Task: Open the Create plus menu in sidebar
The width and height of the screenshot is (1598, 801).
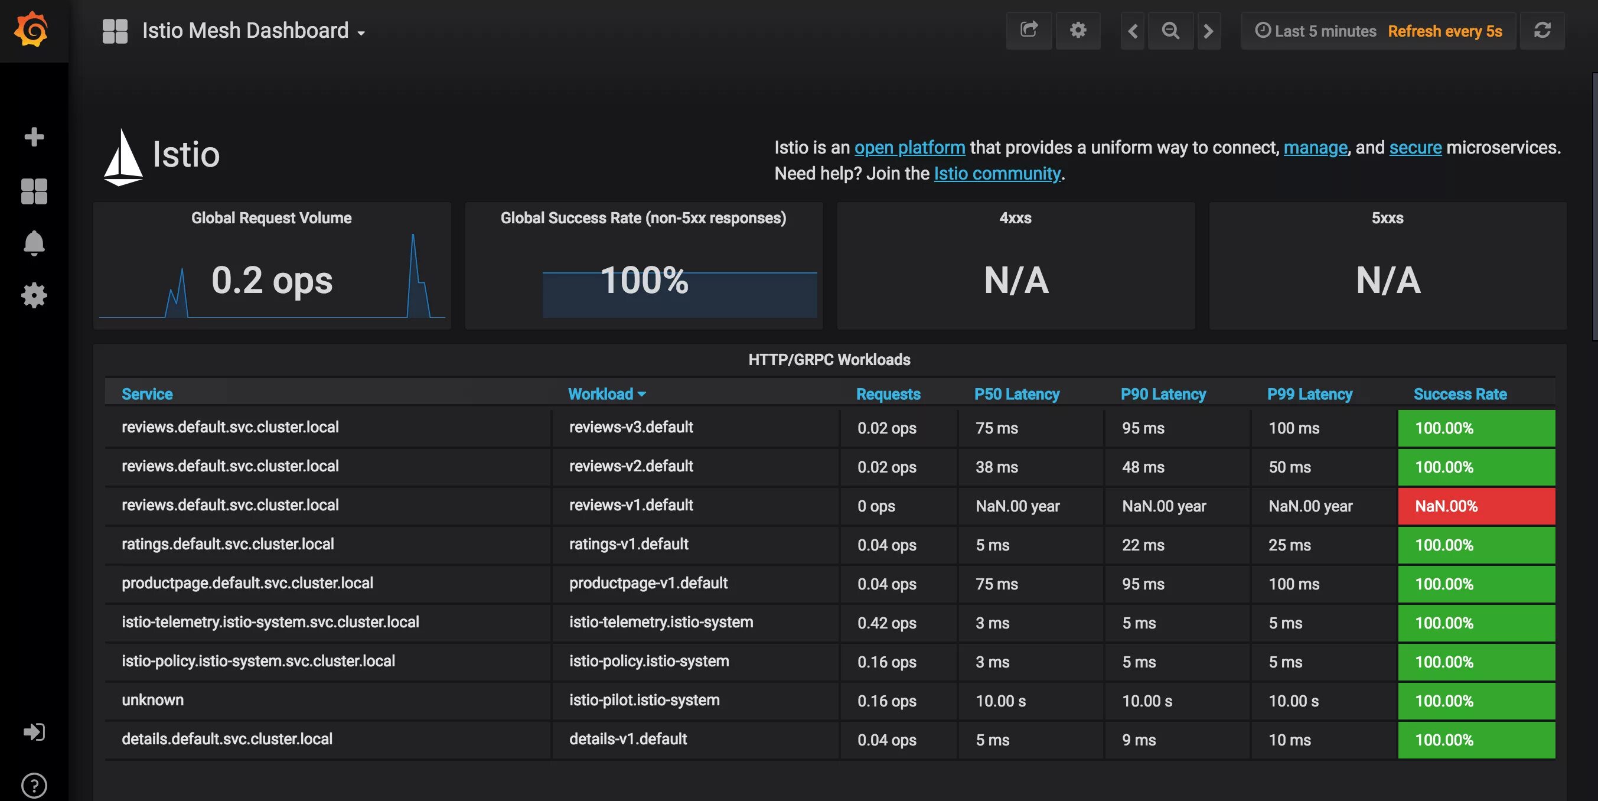Action: pos(34,136)
